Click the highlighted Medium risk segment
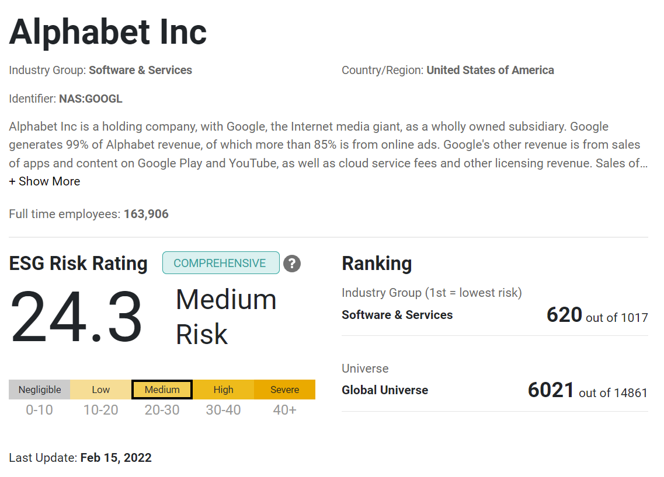 click(x=162, y=390)
